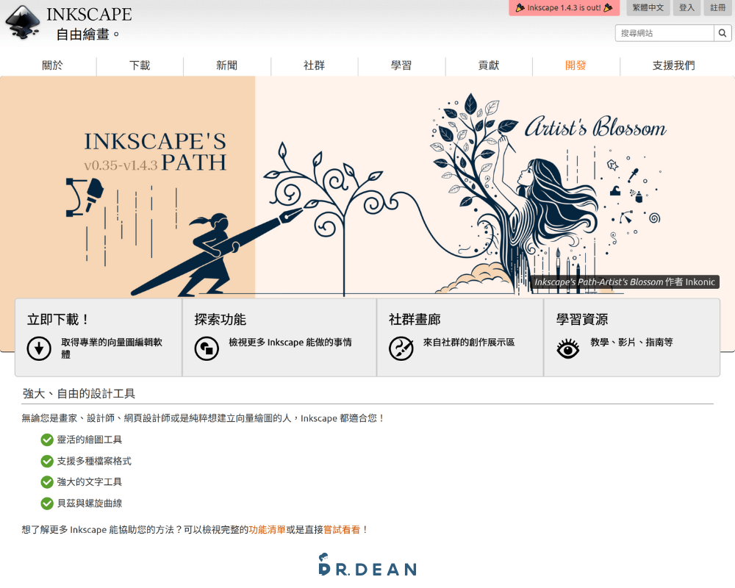Focus the 搜尋網站 search field
This screenshot has height=588, width=735.
tap(664, 33)
